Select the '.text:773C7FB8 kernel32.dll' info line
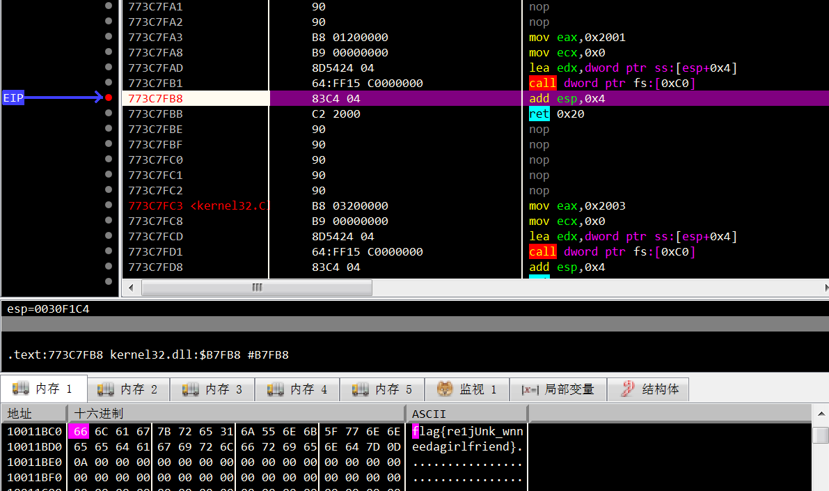The height and width of the screenshot is (491, 829). point(148,354)
